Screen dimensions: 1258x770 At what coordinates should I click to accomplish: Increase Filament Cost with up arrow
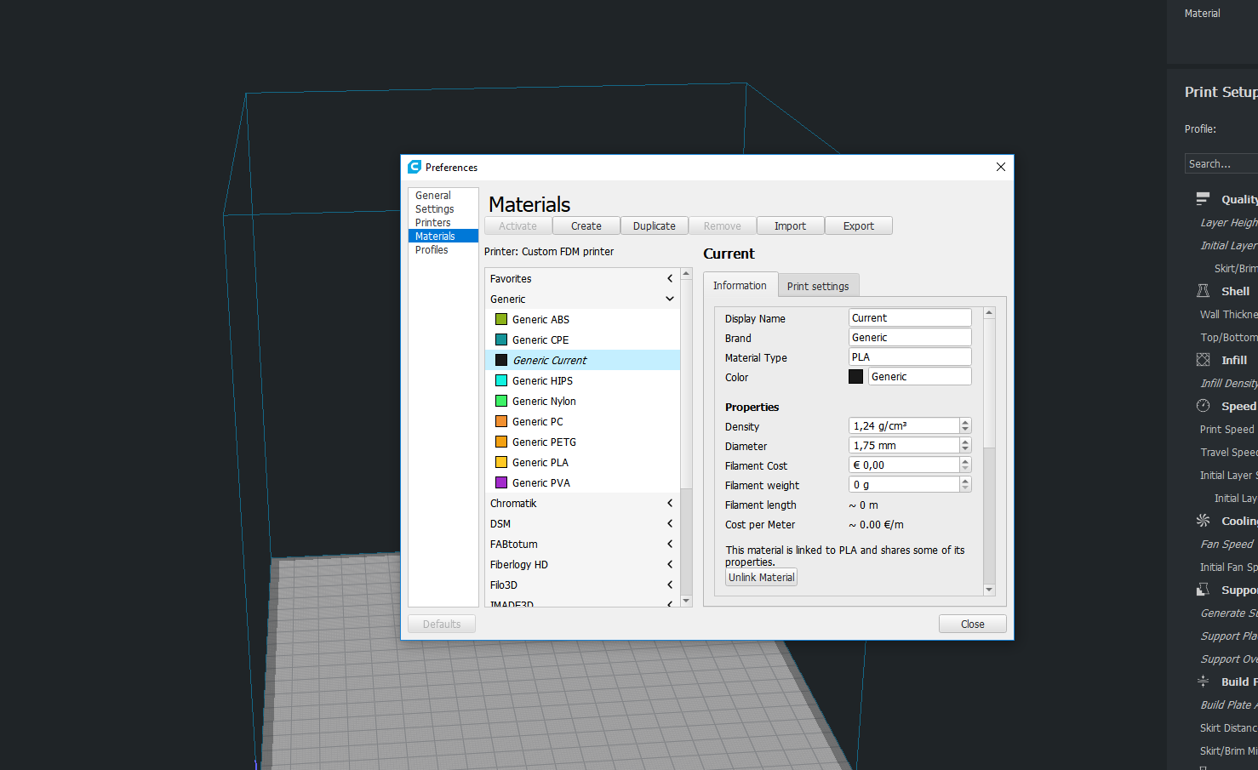(x=965, y=461)
